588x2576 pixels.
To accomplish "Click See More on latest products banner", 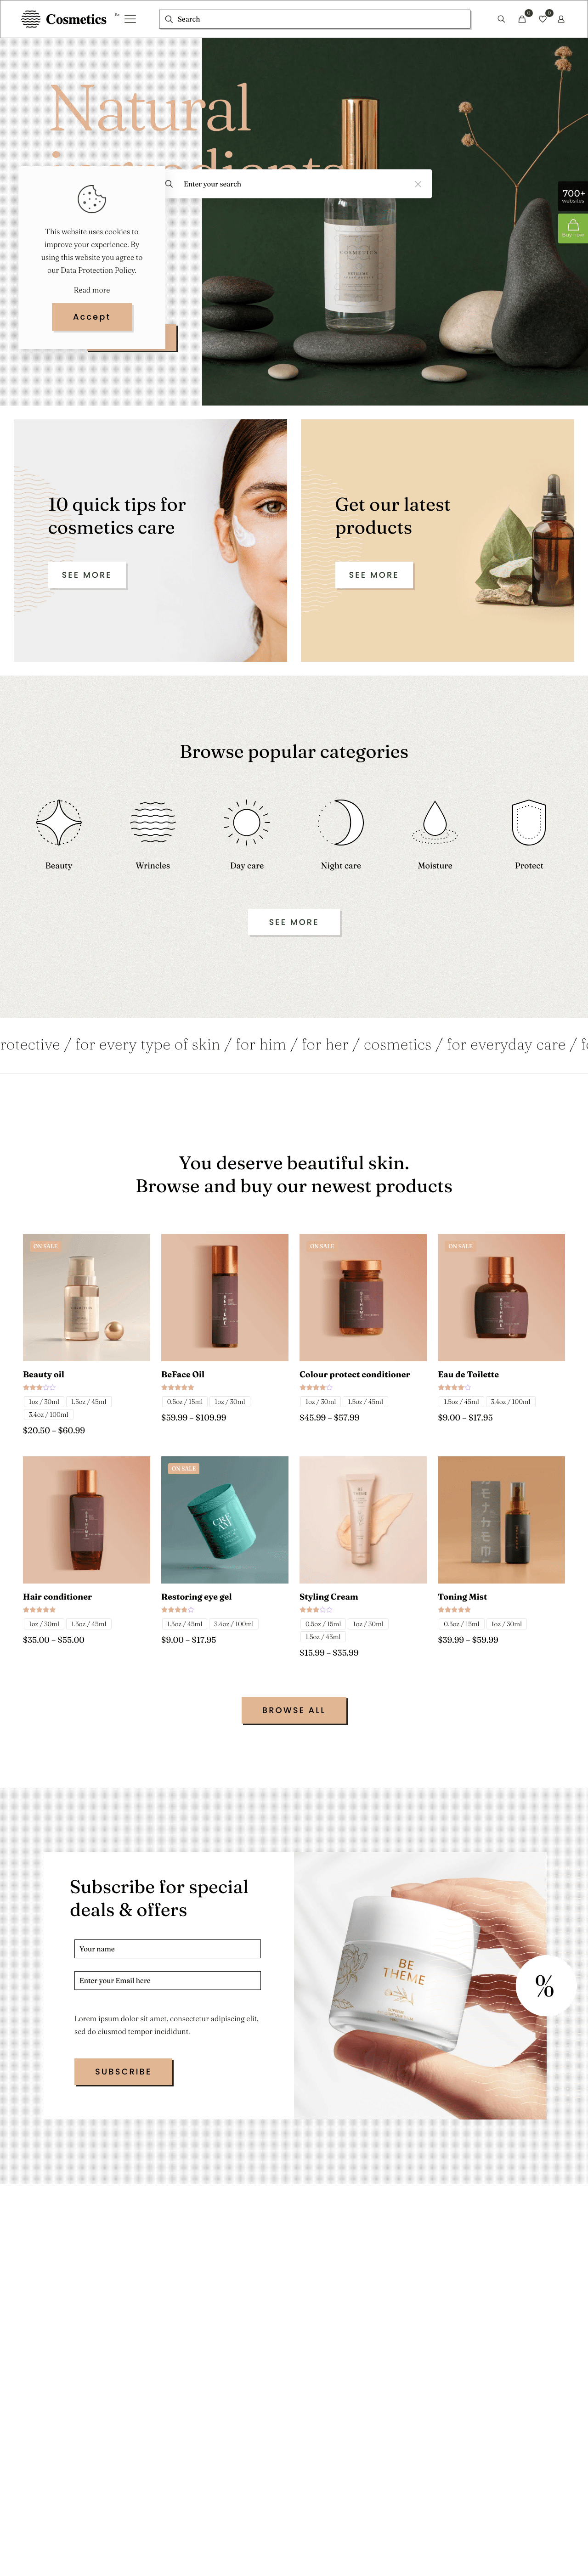I will point(374,575).
